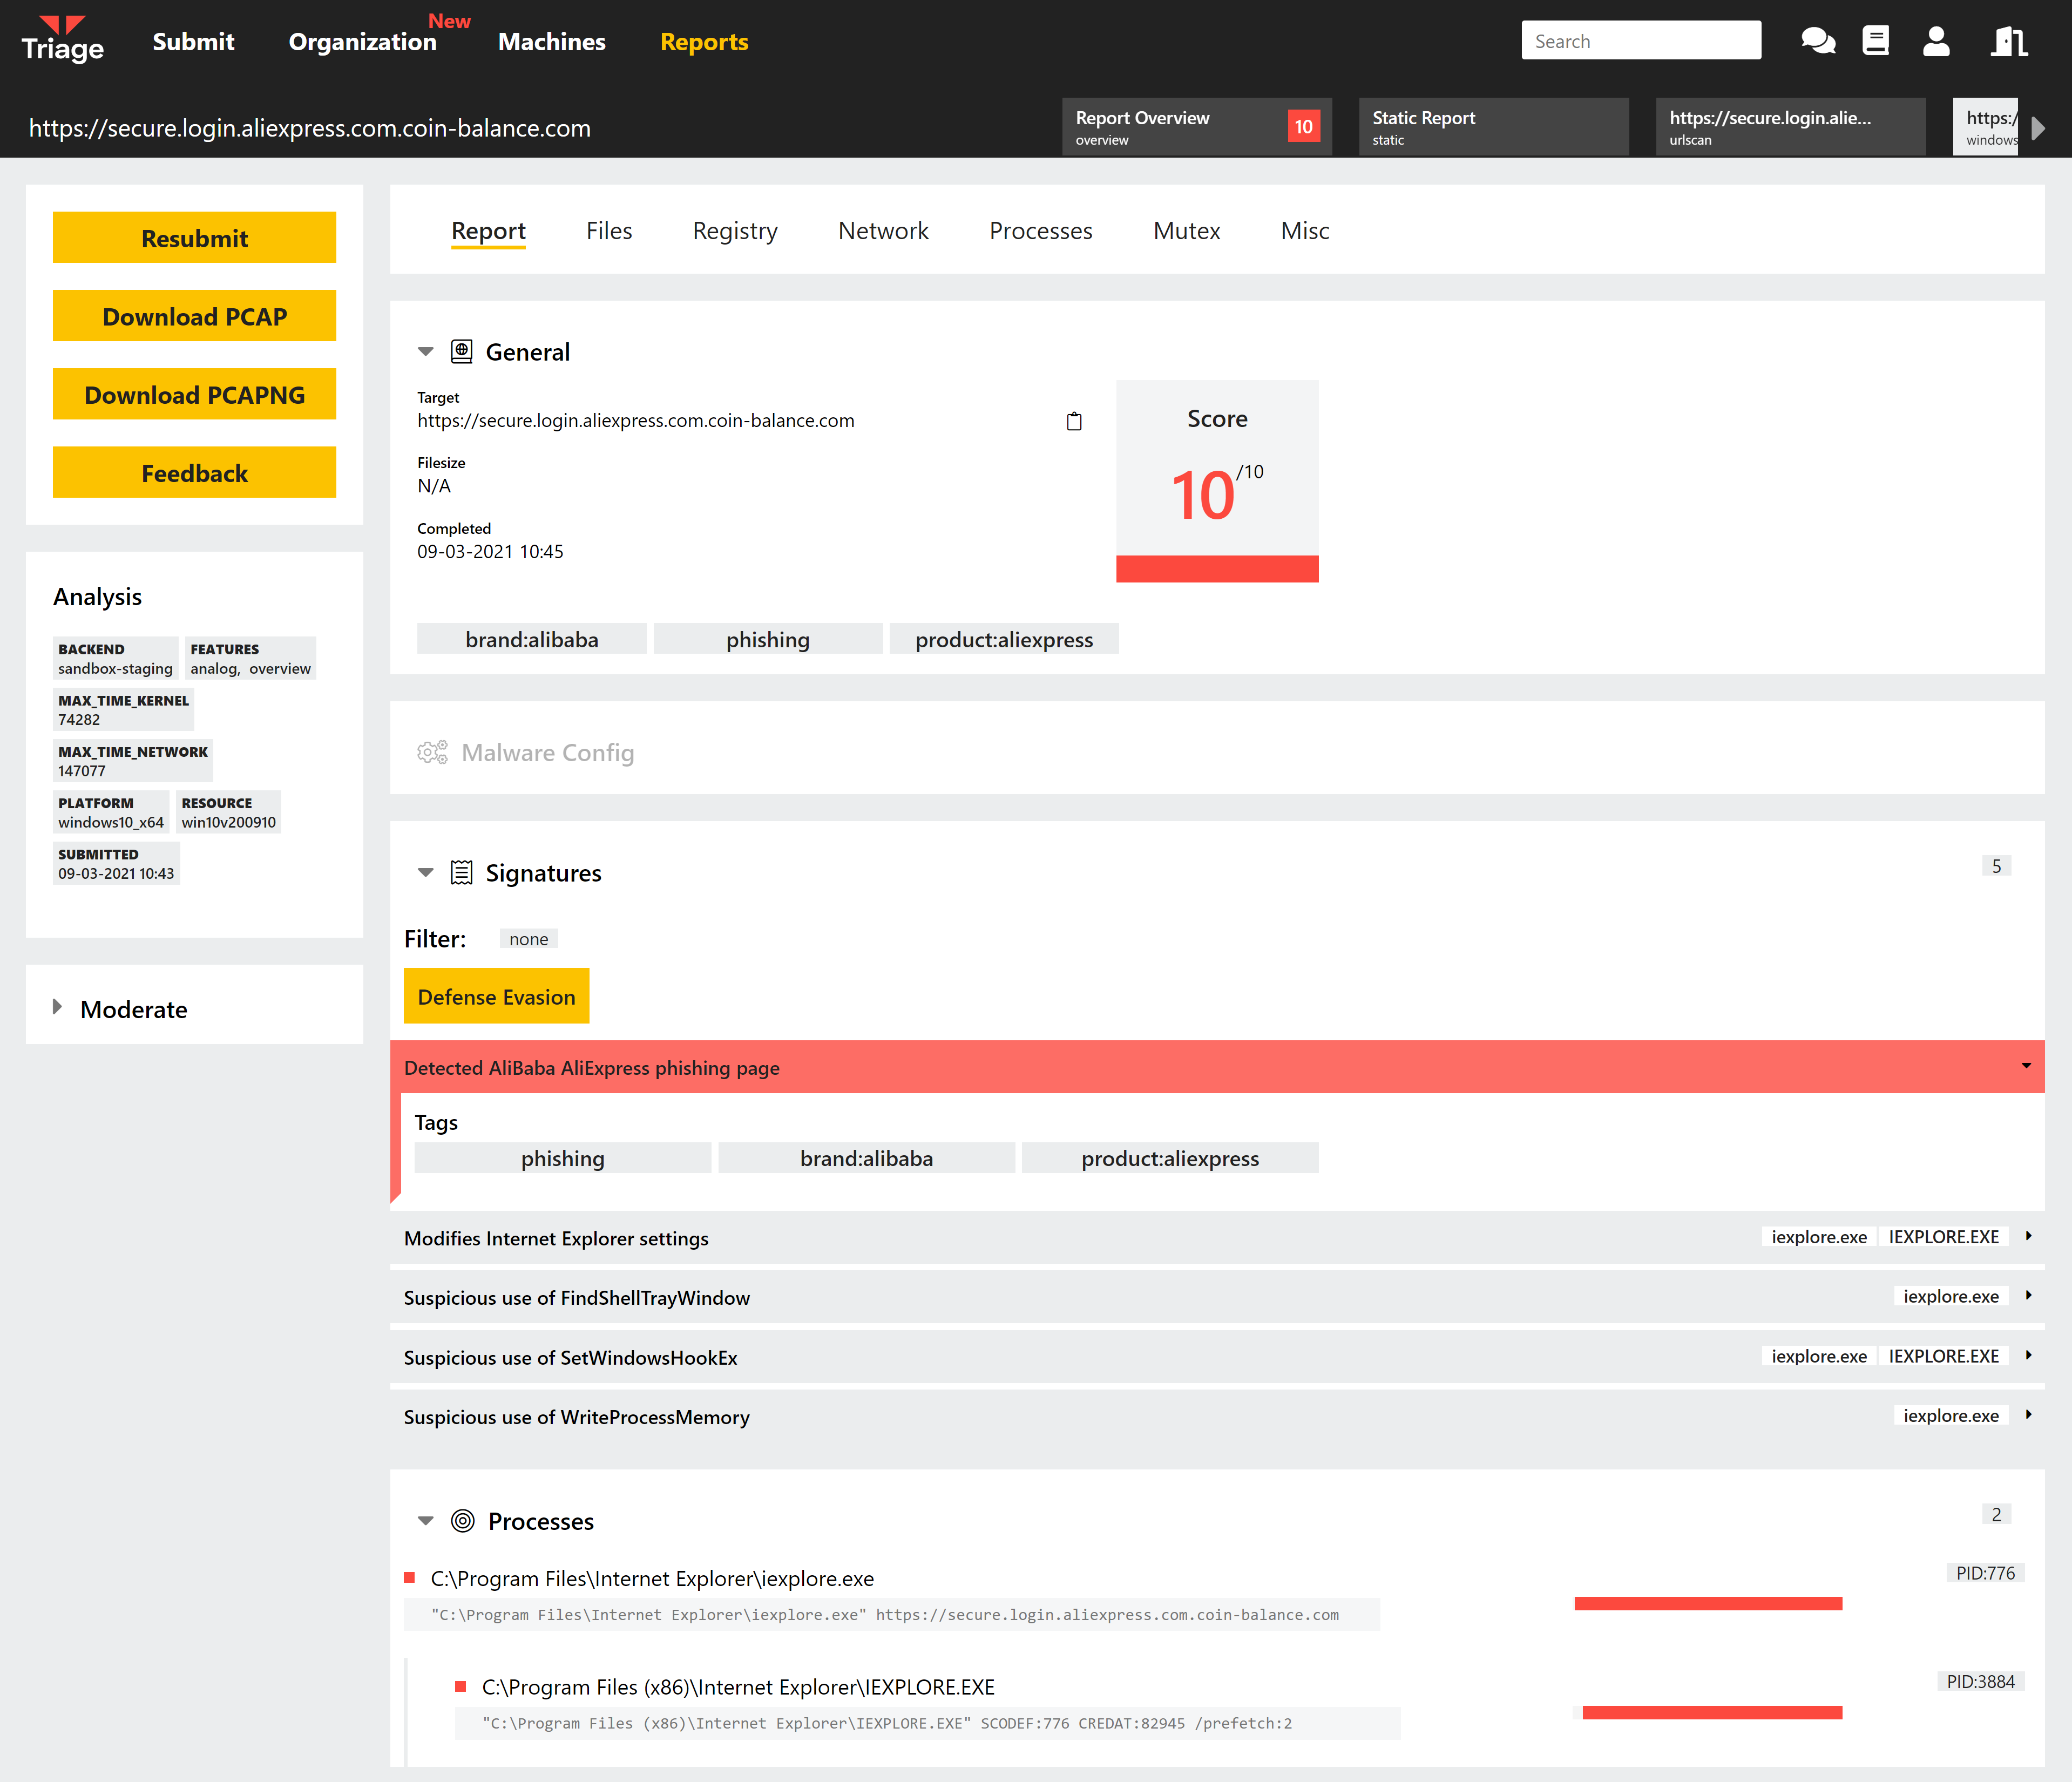Expand the Moderate panel

click(57, 1007)
